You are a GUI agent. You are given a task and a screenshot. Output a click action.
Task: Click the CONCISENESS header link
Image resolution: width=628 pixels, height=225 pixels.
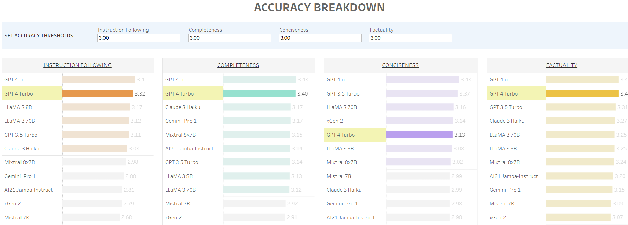400,65
